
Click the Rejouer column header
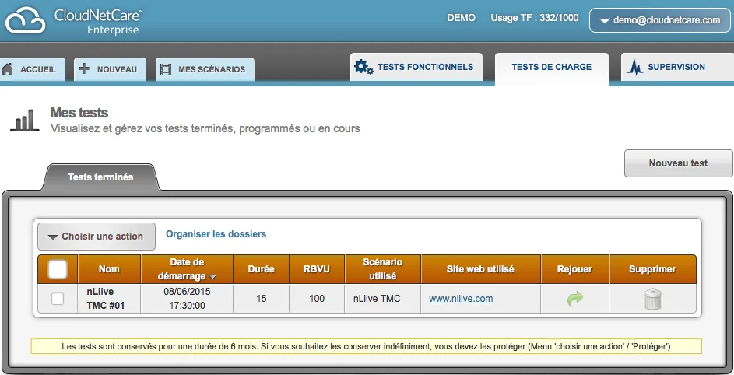pyautogui.click(x=575, y=269)
